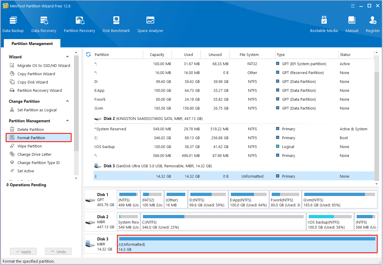This screenshot has width=383, height=265.
Task: Start the Copy Partition Wizard
Action: (x=32, y=74)
